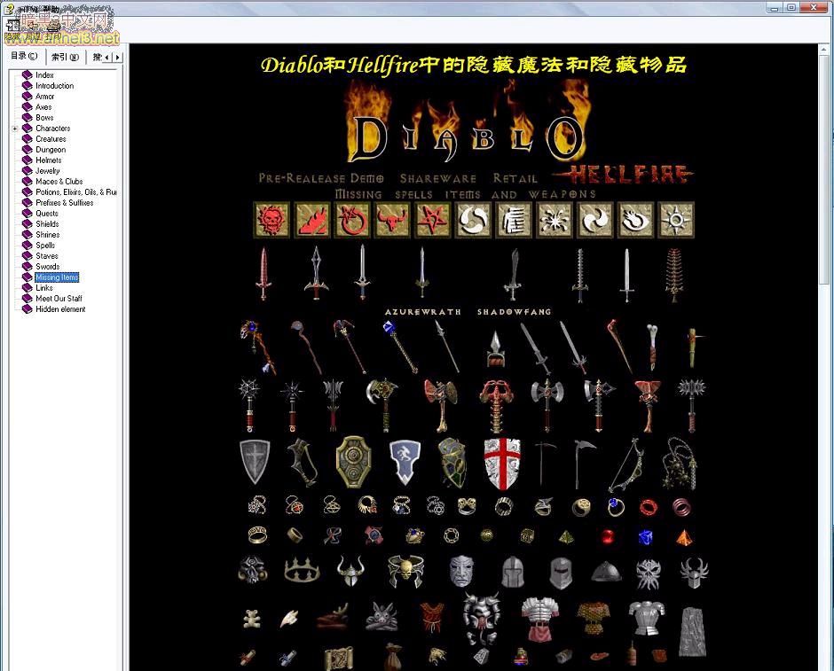
Task: Open the Spells topic in the tree
Action: point(45,246)
